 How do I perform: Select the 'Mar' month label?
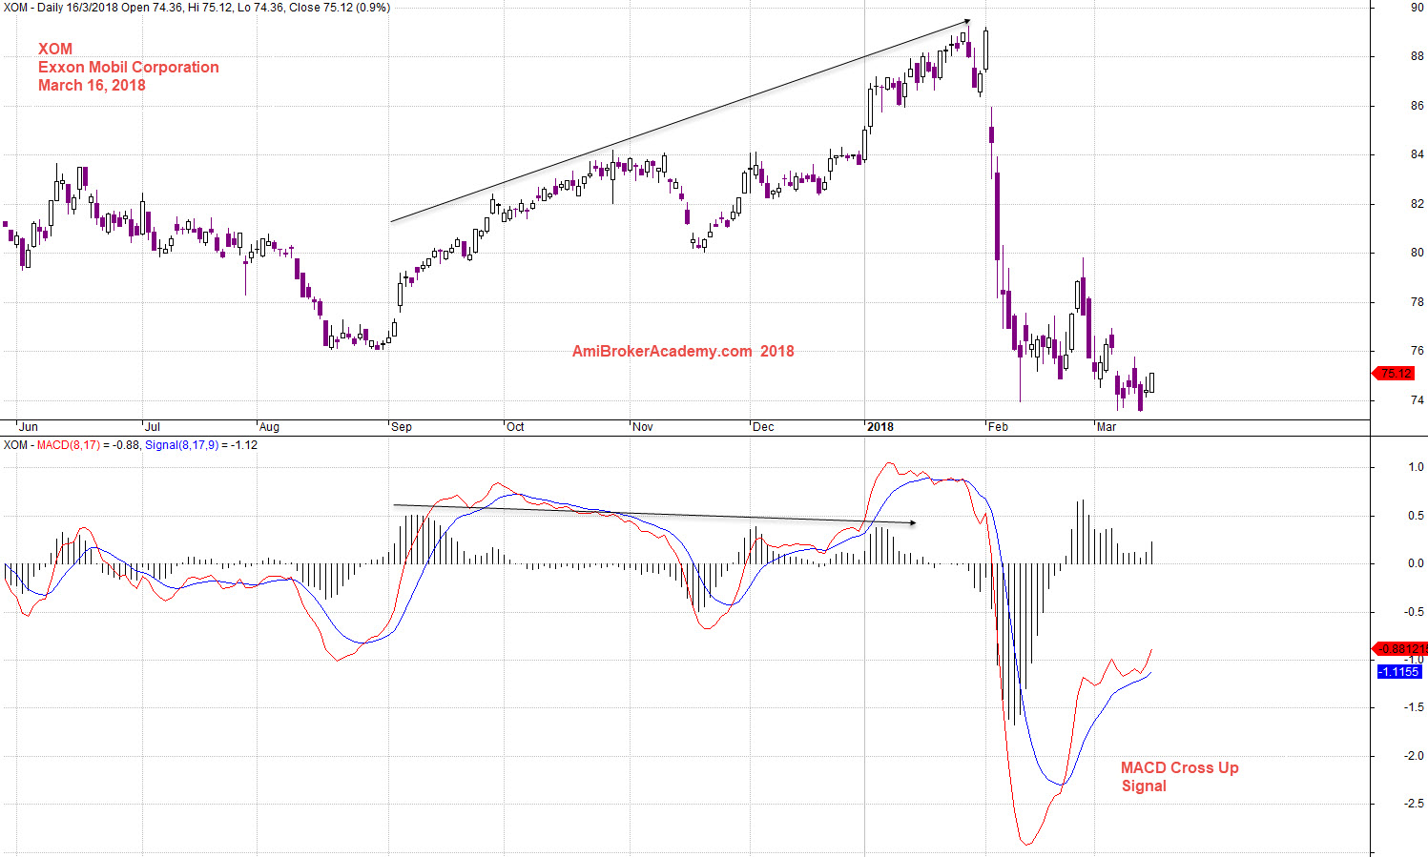point(1107,427)
